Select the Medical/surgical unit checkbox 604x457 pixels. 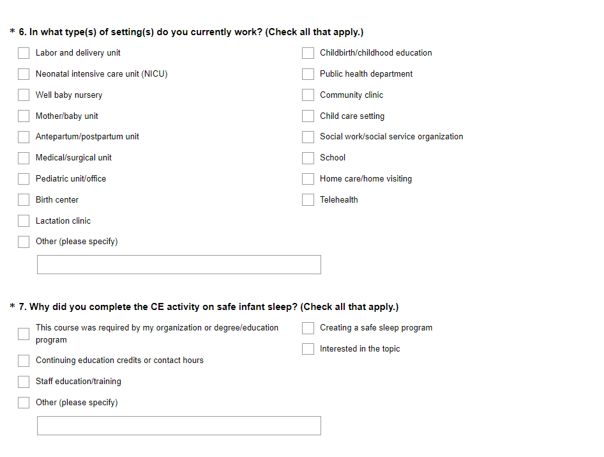tap(24, 158)
